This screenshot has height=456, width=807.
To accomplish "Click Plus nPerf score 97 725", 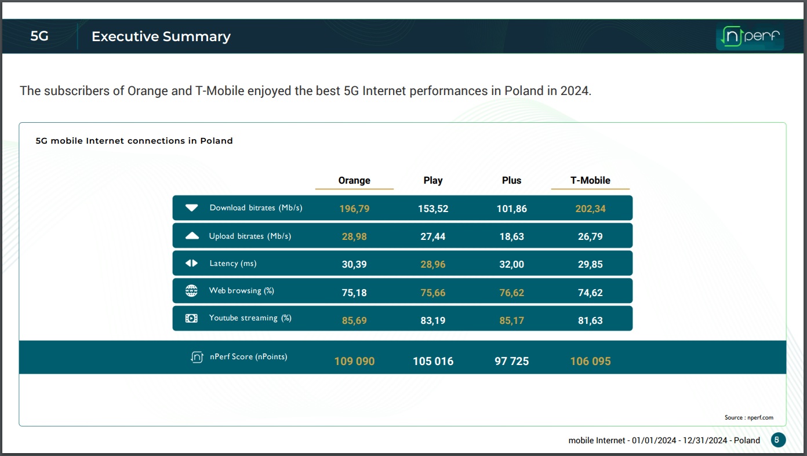I will (512, 362).
